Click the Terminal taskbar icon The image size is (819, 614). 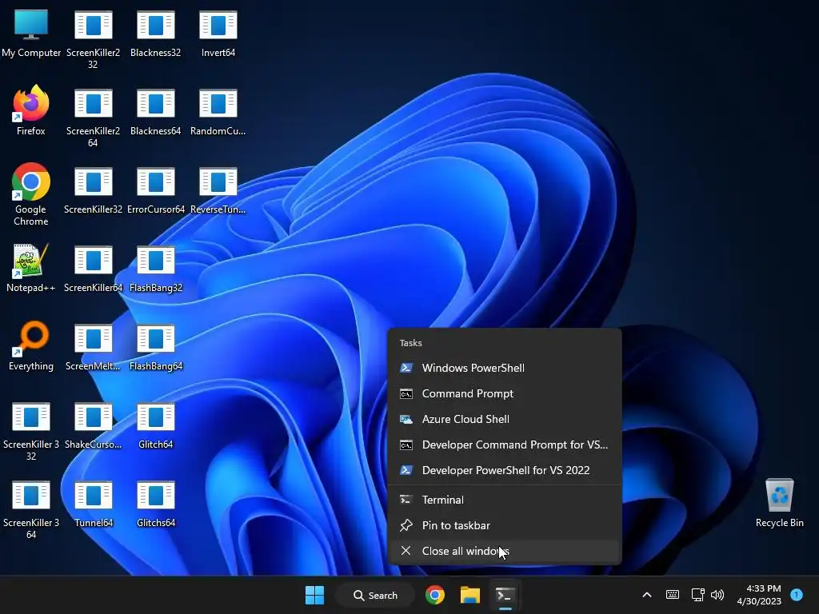click(505, 595)
